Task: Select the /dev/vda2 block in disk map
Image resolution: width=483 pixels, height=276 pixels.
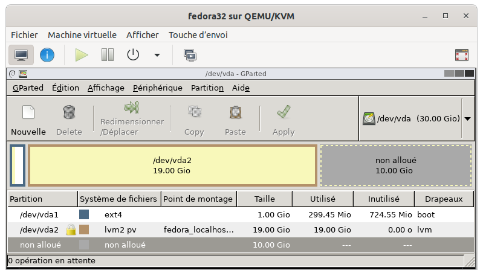Action: pos(172,165)
